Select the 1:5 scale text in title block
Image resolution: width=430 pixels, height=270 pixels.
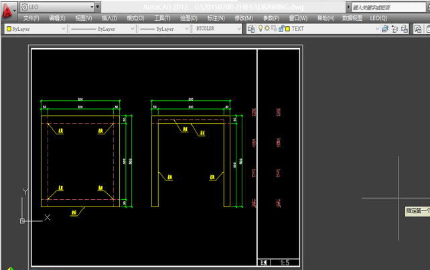pyautogui.click(x=285, y=263)
